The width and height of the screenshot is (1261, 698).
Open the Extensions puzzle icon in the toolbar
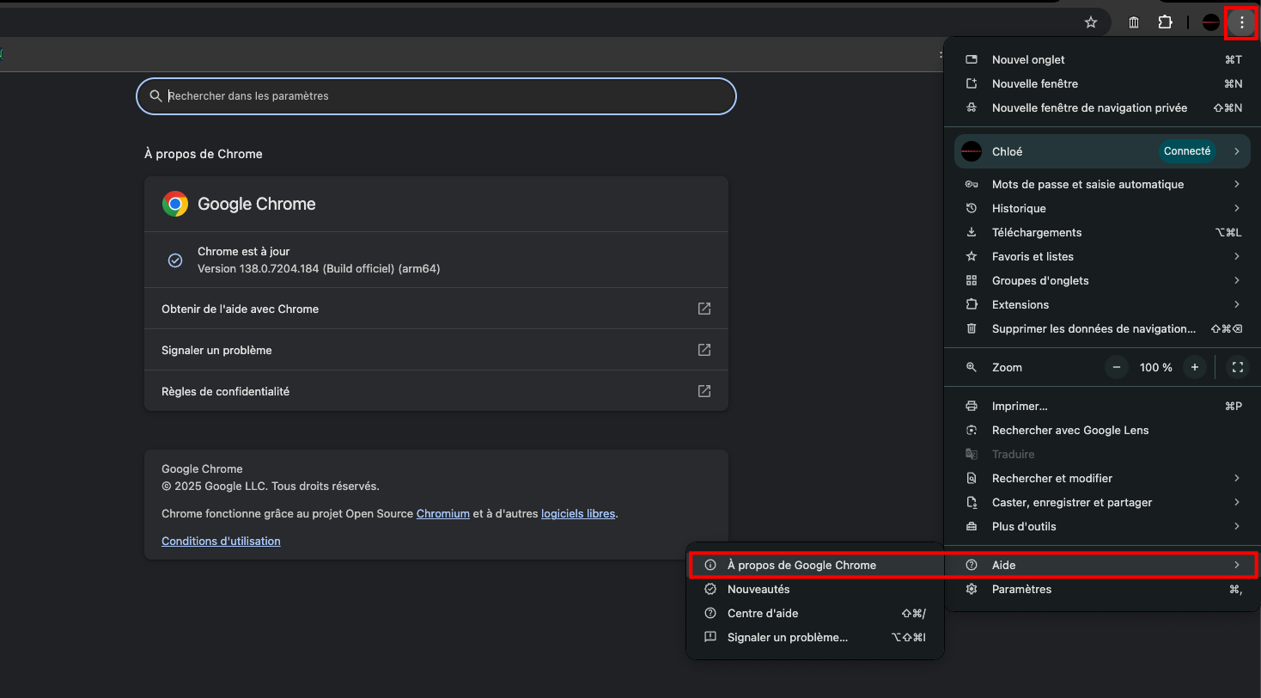1165,22
